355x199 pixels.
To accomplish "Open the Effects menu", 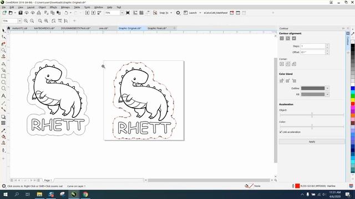I will coord(53,7).
